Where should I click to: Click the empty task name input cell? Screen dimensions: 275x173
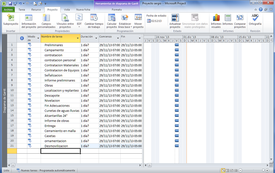point(61,151)
